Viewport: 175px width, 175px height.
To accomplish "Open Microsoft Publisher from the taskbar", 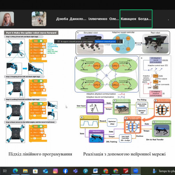I will (85, 171).
